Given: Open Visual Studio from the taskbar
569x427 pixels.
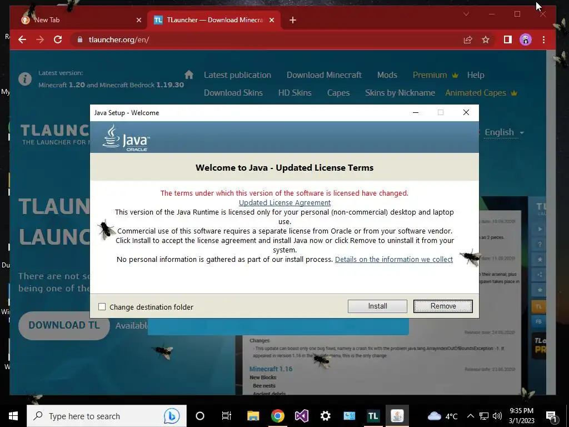Looking at the screenshot, I should click(302, 416).
